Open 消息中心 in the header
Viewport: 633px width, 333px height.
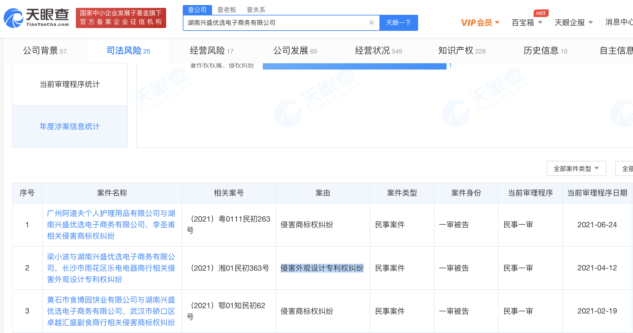[619, 22]
